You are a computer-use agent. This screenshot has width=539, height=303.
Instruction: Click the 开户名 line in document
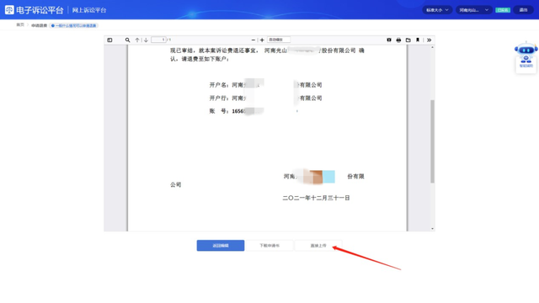pos(266,84)
